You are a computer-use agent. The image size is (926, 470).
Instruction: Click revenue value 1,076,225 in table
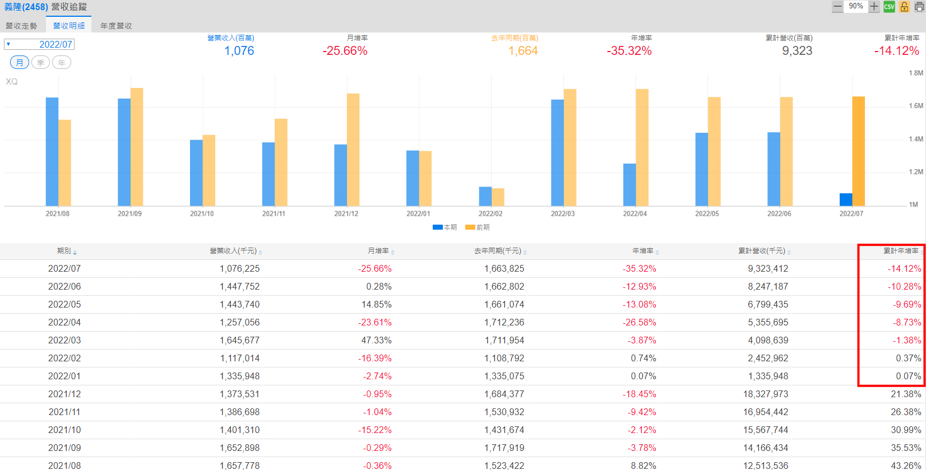coord(240,268)
